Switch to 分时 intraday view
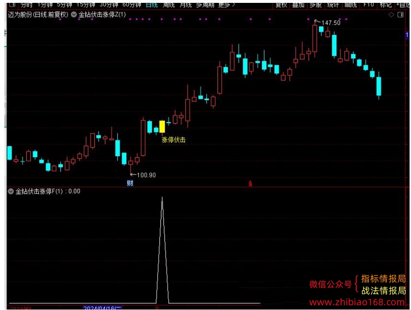 point(26,5)
